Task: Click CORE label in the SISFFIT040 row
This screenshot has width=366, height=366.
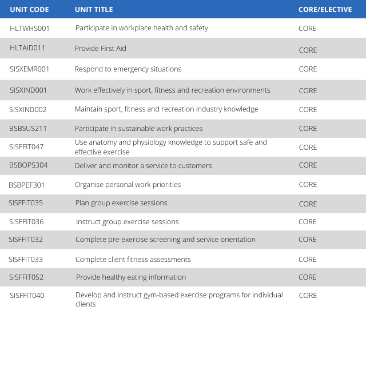Action: pos(308,296)
